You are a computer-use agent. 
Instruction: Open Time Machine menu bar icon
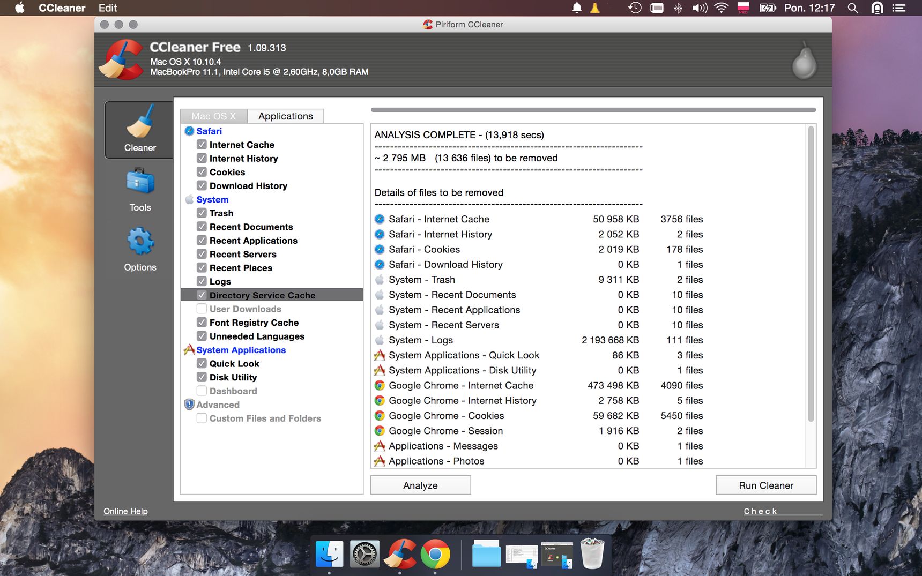[x=635, y=8]
